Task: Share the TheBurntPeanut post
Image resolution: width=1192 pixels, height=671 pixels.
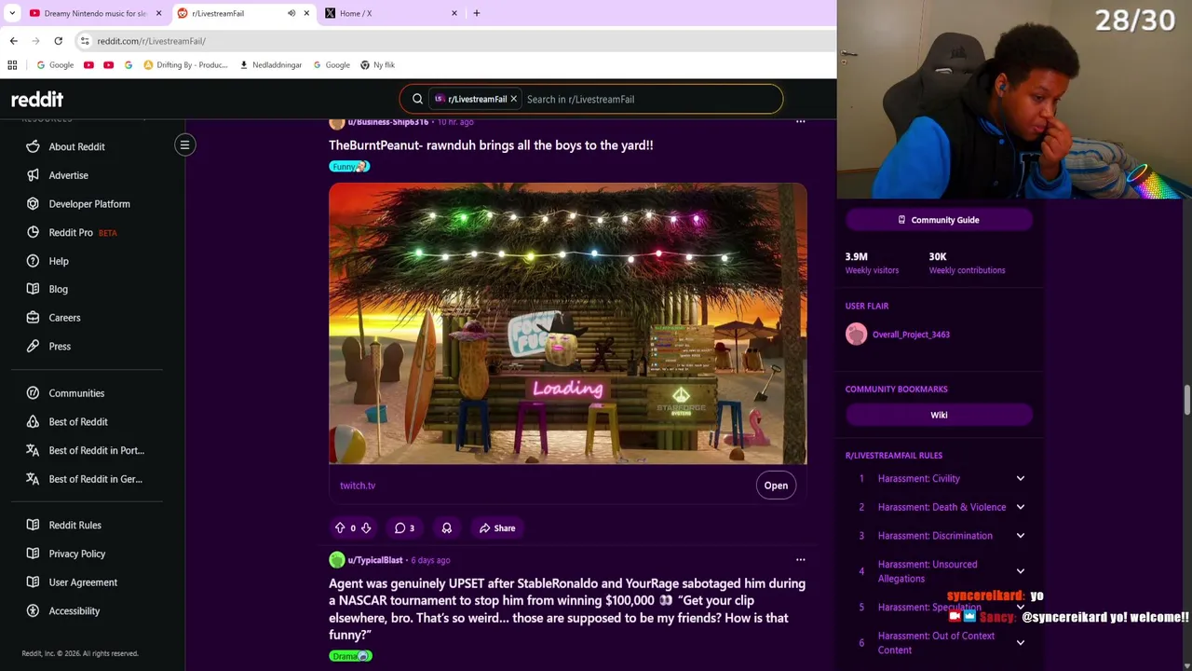Action: [497, 527]
